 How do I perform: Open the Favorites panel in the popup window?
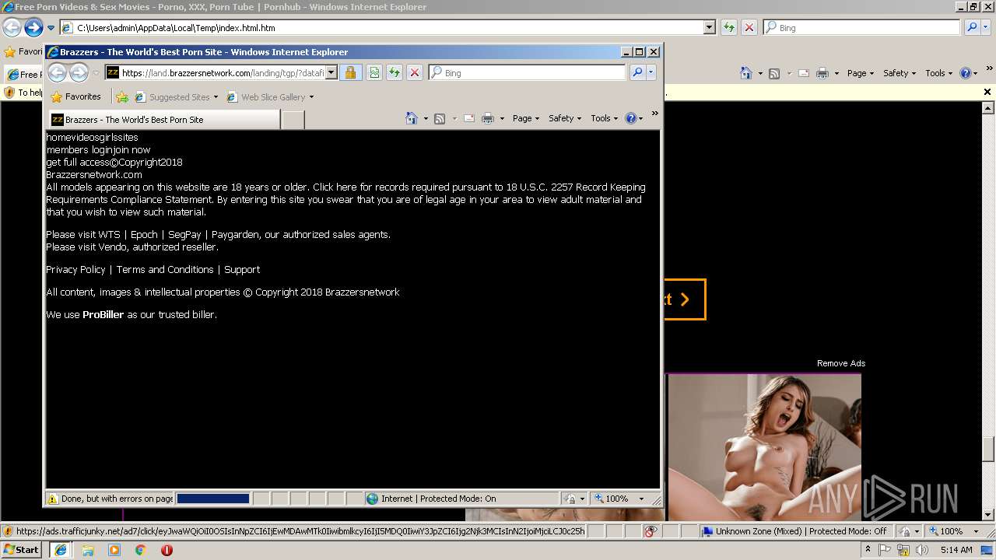(x=76, y=97)
